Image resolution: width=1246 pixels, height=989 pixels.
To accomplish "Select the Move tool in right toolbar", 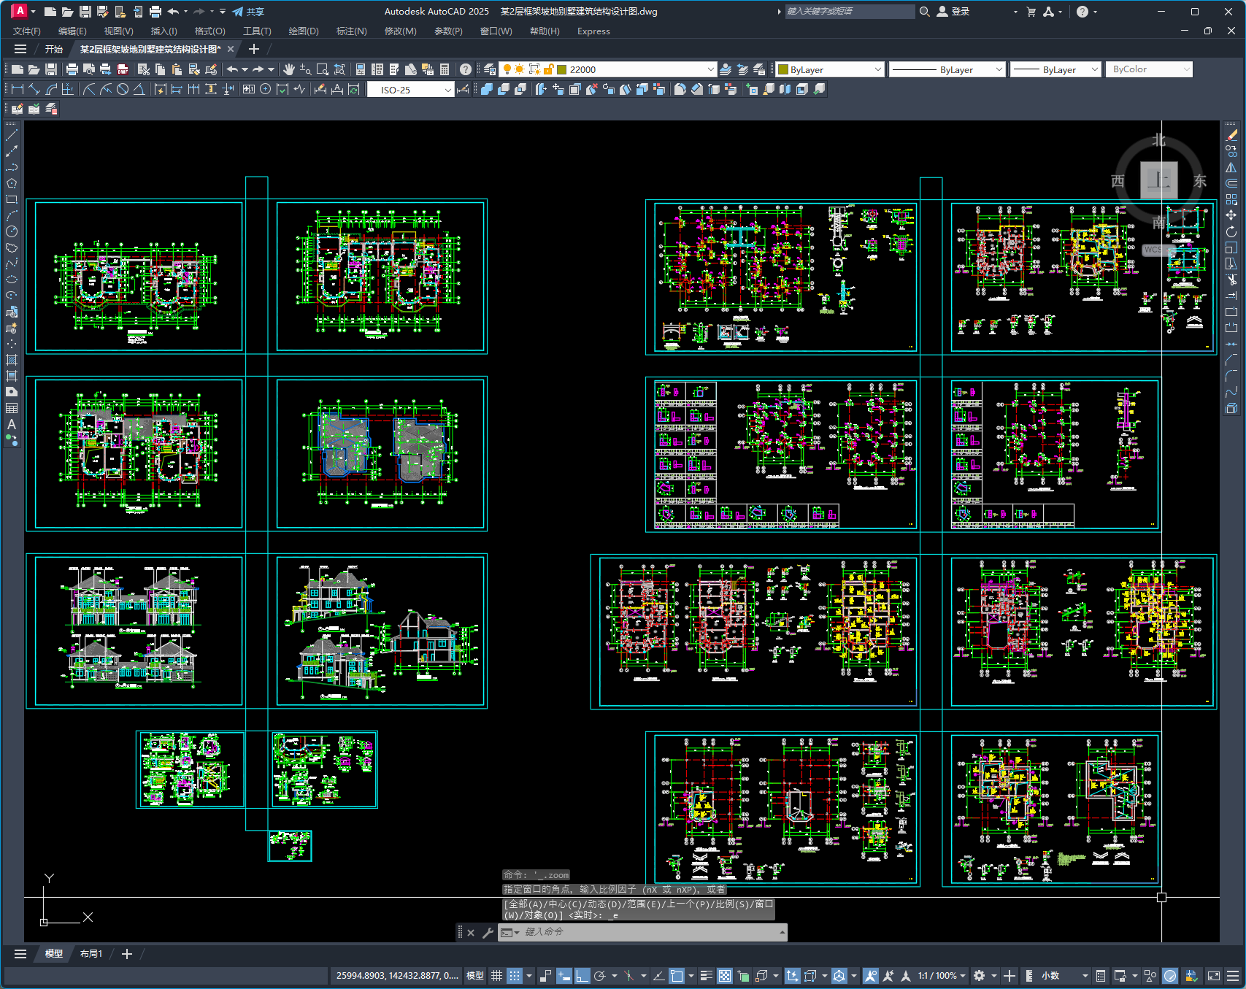I will pos(1231,215).
